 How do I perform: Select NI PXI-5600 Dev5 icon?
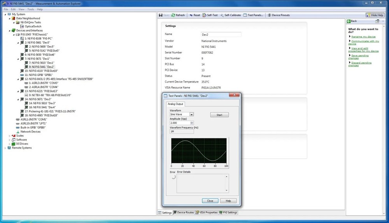pyautogui.click(x=26, y=46)
